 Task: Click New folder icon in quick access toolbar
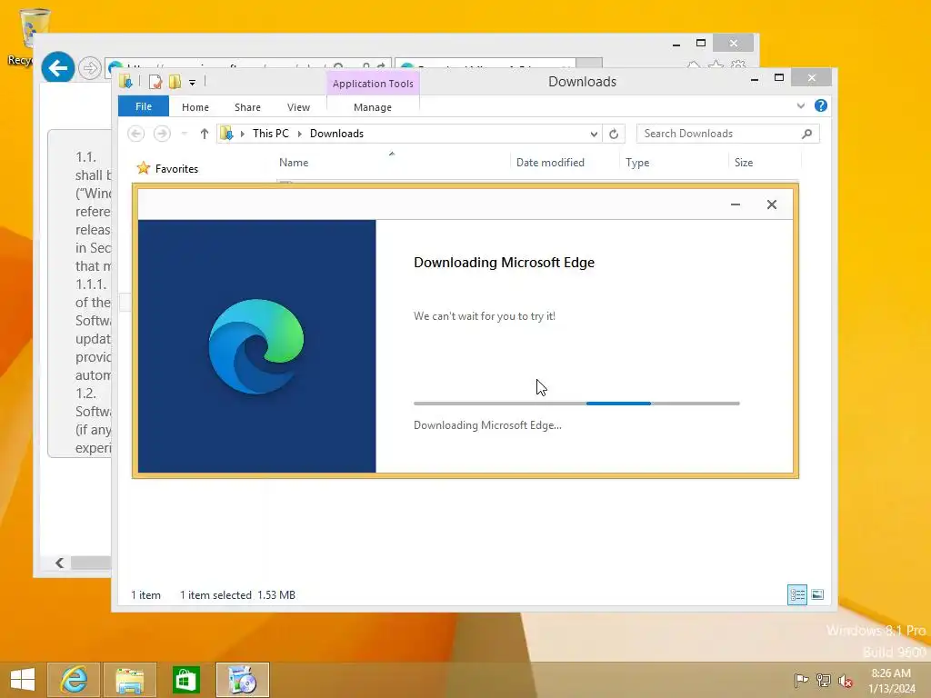point(175,82)
